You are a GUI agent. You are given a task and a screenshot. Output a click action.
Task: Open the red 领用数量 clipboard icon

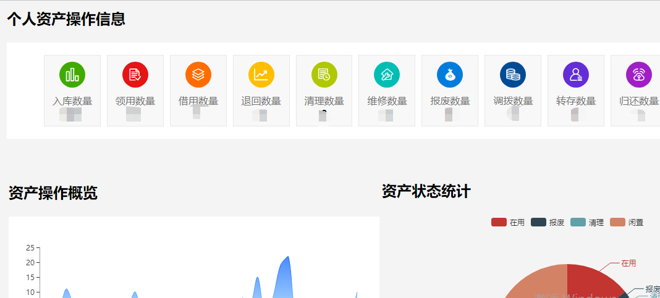(135, 75)
